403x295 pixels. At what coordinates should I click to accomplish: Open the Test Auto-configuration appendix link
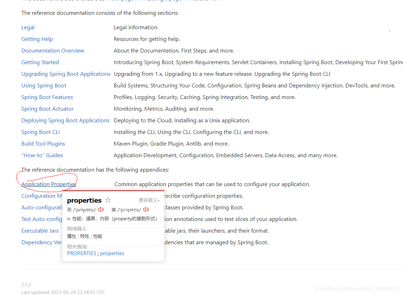coord(42,219)
